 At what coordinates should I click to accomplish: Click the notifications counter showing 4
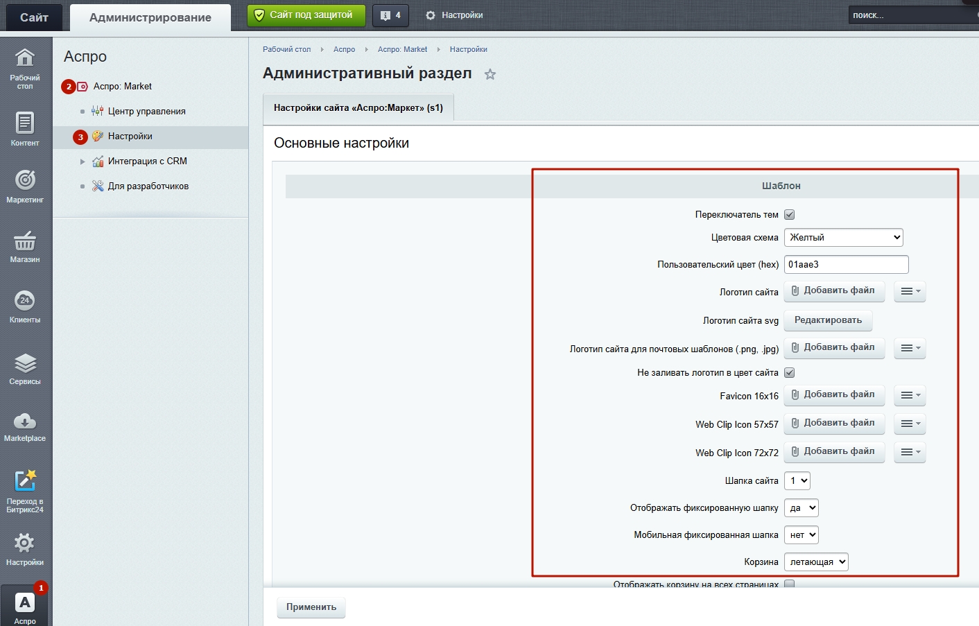coord(390,15)
